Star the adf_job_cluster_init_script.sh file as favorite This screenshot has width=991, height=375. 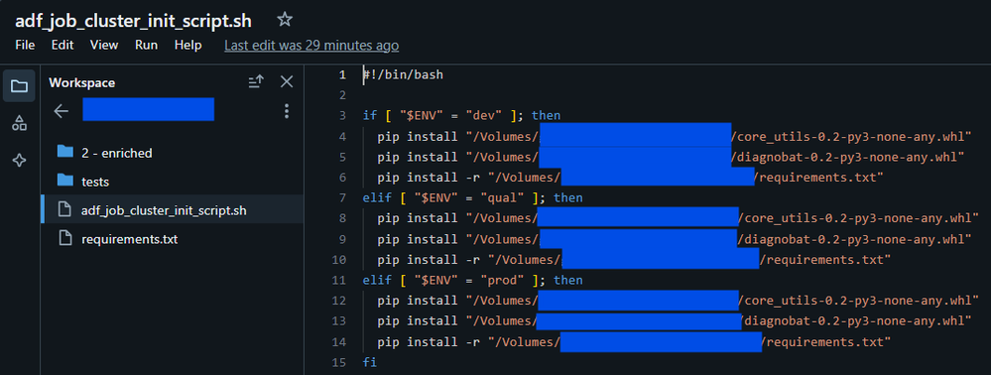point(285,20)
